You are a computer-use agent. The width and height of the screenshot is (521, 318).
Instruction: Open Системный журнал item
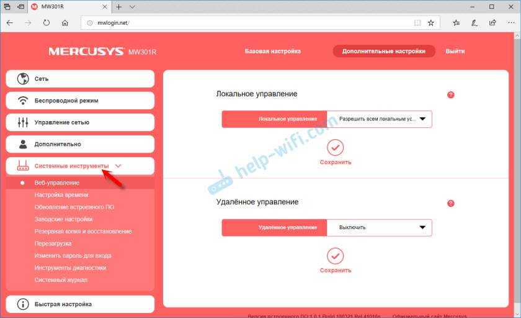pyautogui.click(x=61, y=280)
